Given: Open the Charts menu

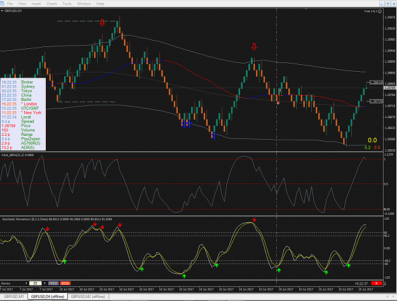Looking at the screenshot, I should (51, 4).
